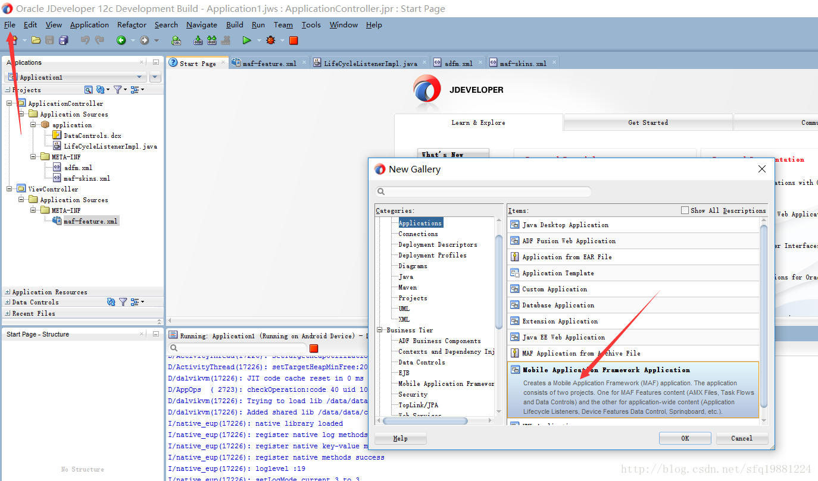Click the Running log search field
The image size is (818, 481).
237,348
